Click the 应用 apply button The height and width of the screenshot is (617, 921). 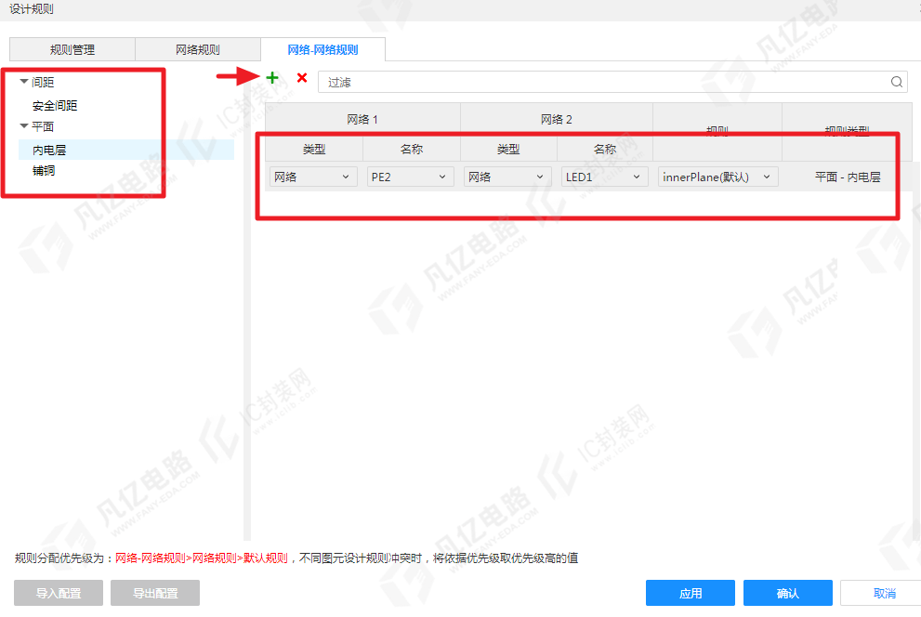point(691,593)
